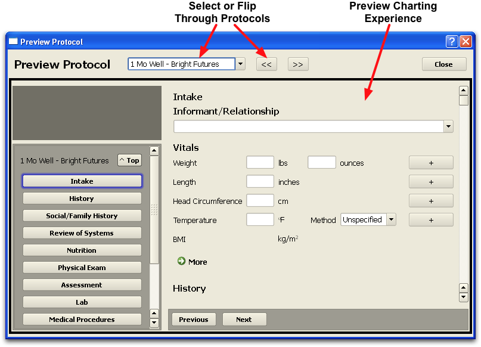Flip to the next protocol with >>
Image resolution: width=481 pixels, height=347 pixels.
(x=298, y=64)
